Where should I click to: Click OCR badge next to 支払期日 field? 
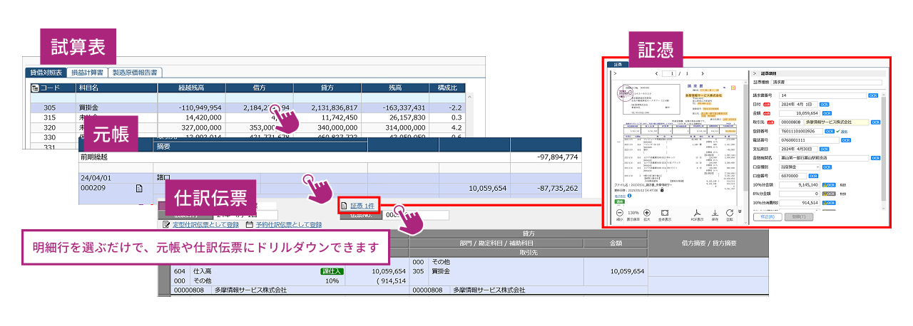click(825, 149)
